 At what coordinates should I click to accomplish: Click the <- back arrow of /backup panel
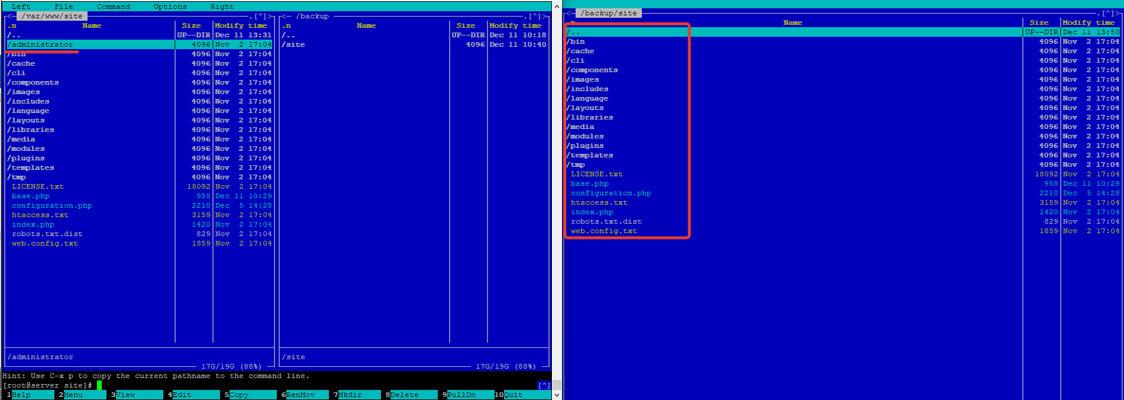tap(286, 16)
